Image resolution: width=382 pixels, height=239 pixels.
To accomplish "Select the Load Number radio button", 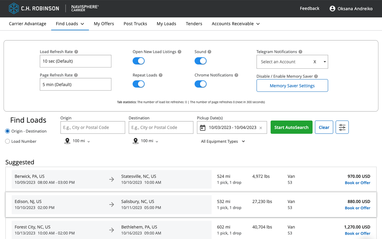I will click(x=8, y=141).
